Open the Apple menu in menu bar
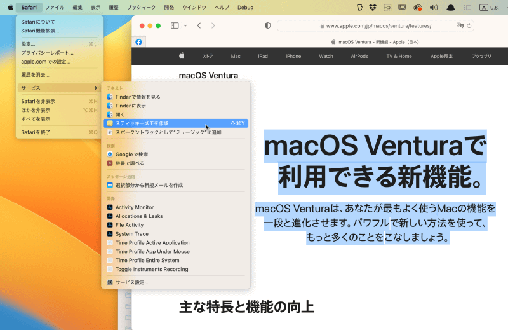The width and height of the screenshot is (508, 330). (x=10, y=7)
